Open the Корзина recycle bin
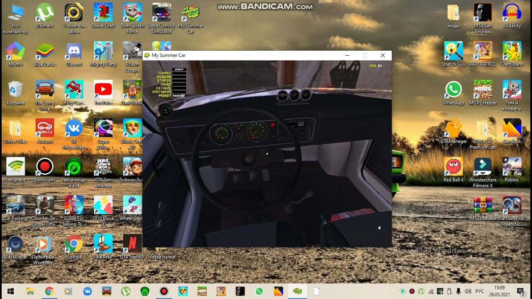Image resolution: width=532 pixels, height=299 pixels. coord(16,93)
